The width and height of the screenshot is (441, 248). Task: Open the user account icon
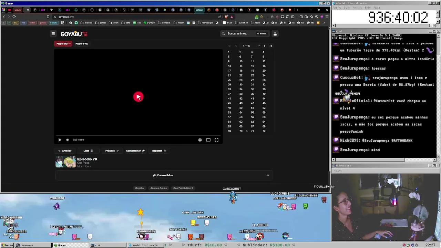click(275, 34)
